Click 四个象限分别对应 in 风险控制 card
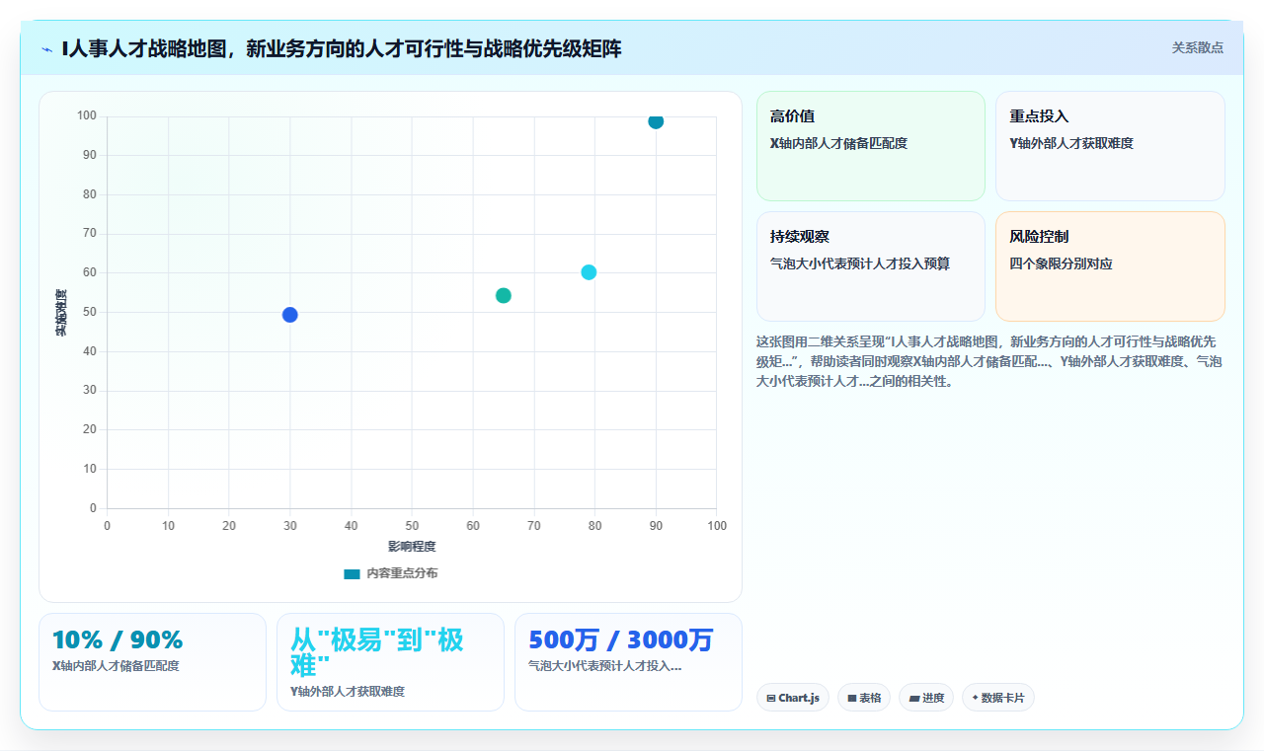 click(1061, 263)
